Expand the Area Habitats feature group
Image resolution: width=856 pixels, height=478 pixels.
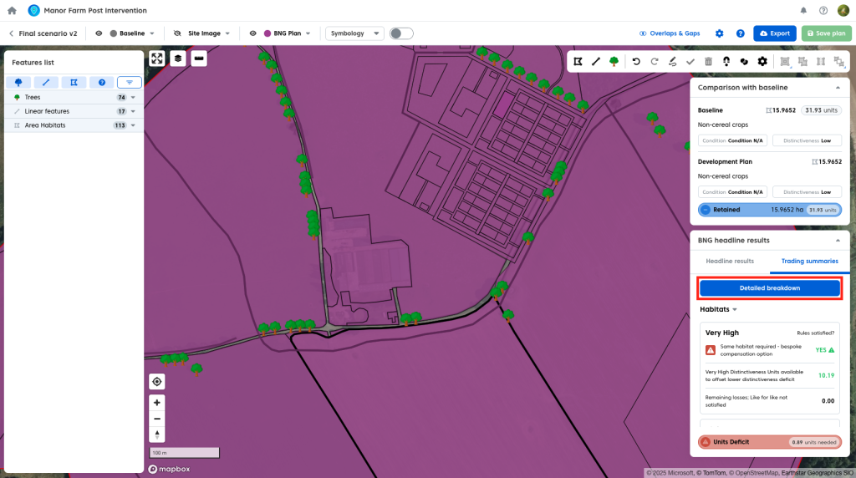[x=133, y=125]
